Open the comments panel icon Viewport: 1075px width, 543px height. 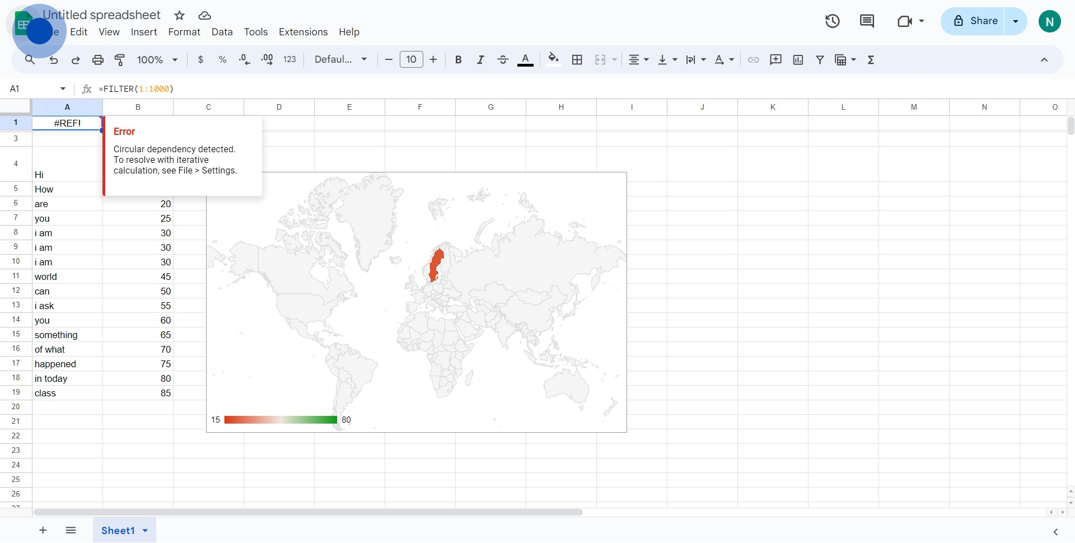867,21
